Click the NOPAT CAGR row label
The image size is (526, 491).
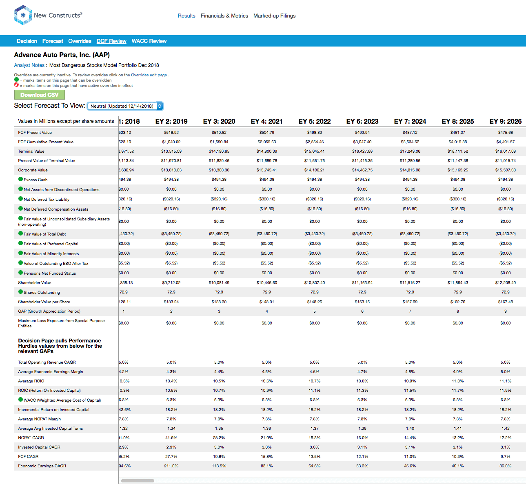click(31, 438)
